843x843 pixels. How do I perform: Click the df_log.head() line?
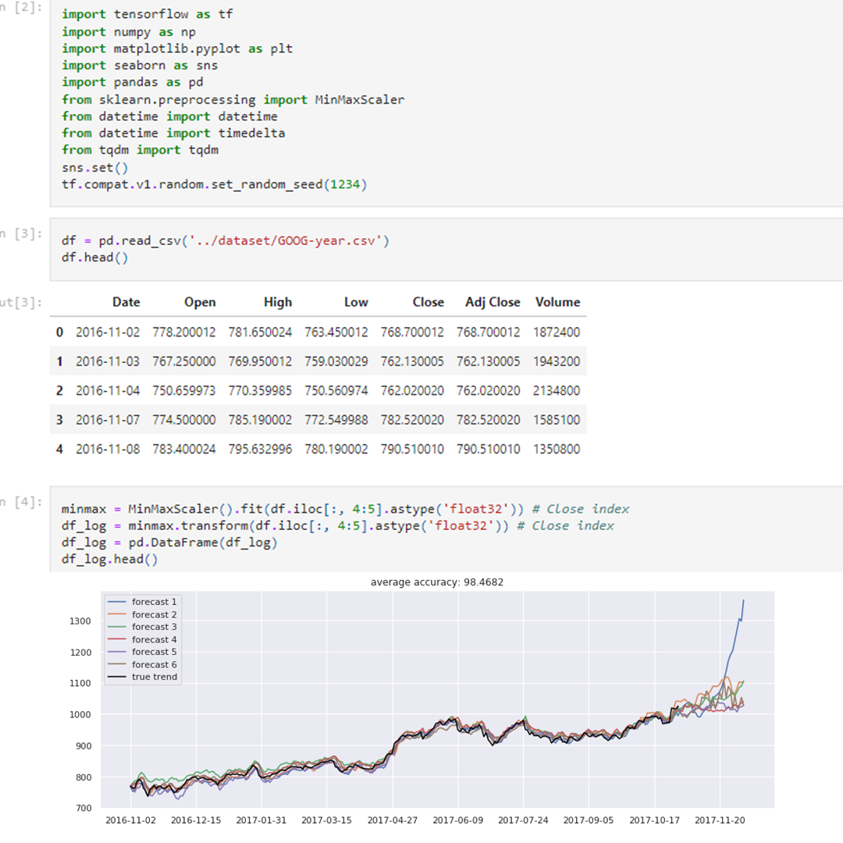point(110,559)
